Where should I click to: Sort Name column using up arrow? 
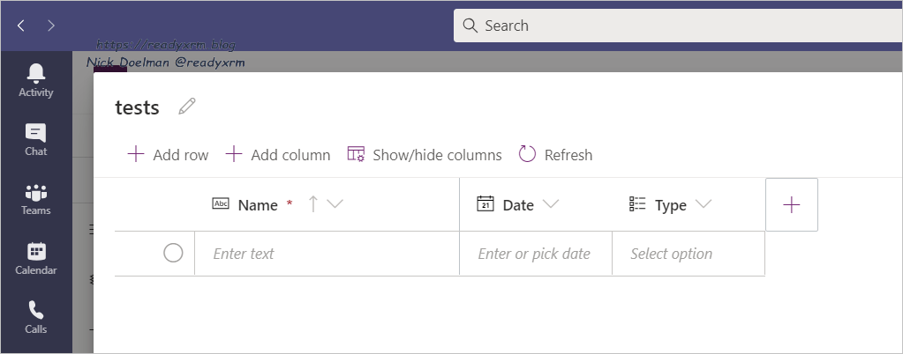312,204
